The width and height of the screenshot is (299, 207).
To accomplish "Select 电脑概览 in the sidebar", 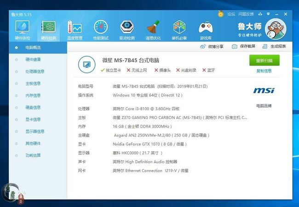I will pyautogui.click(x=38, y=47).
